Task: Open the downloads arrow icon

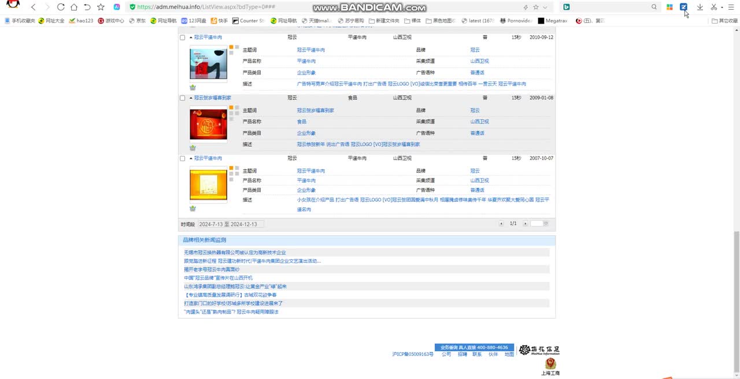Action: (700, 7)
